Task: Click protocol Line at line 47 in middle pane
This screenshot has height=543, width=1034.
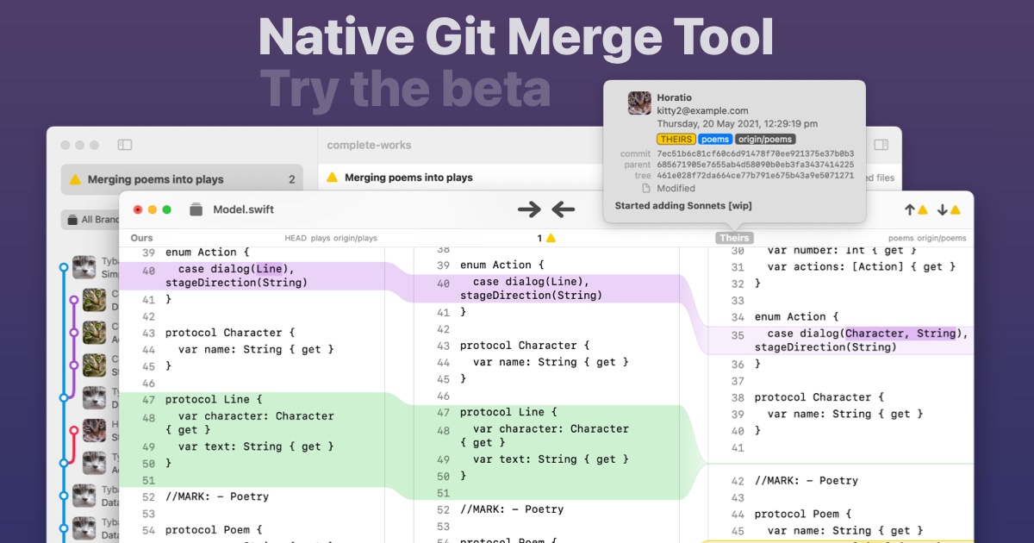Action: 508,412
